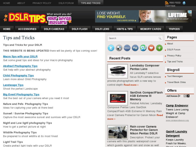Open Privacy Policy in Pages sidebar
196x147 pixels.
pyautogui.click(x=174, y=56)
